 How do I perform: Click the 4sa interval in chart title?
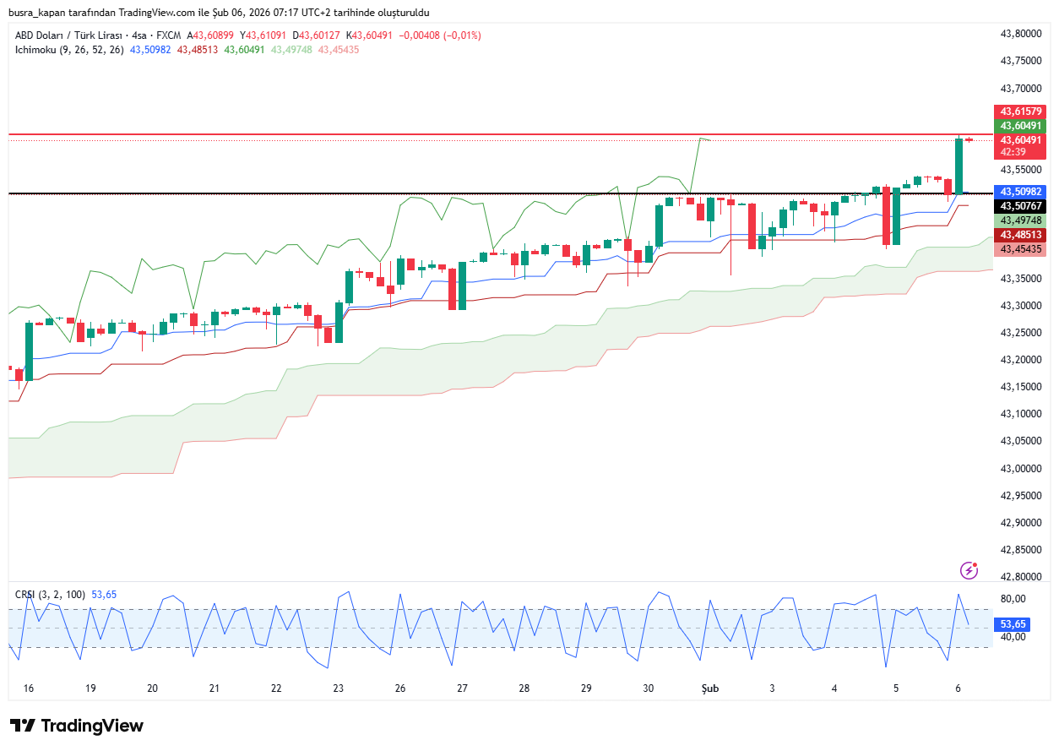point(138,35)
